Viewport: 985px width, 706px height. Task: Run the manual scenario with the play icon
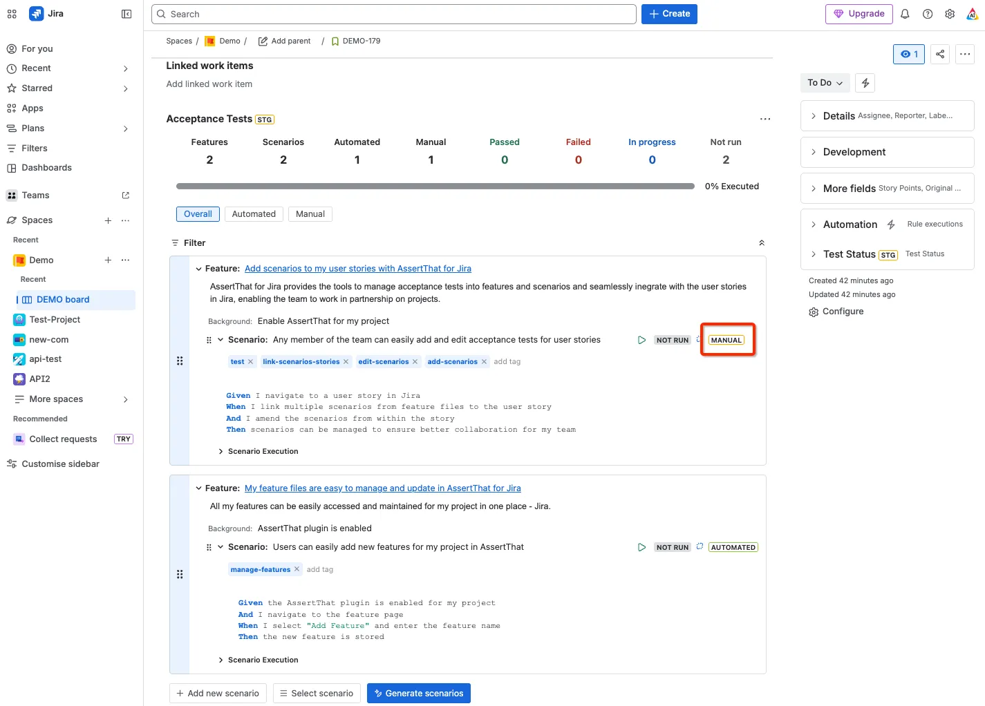641,340
